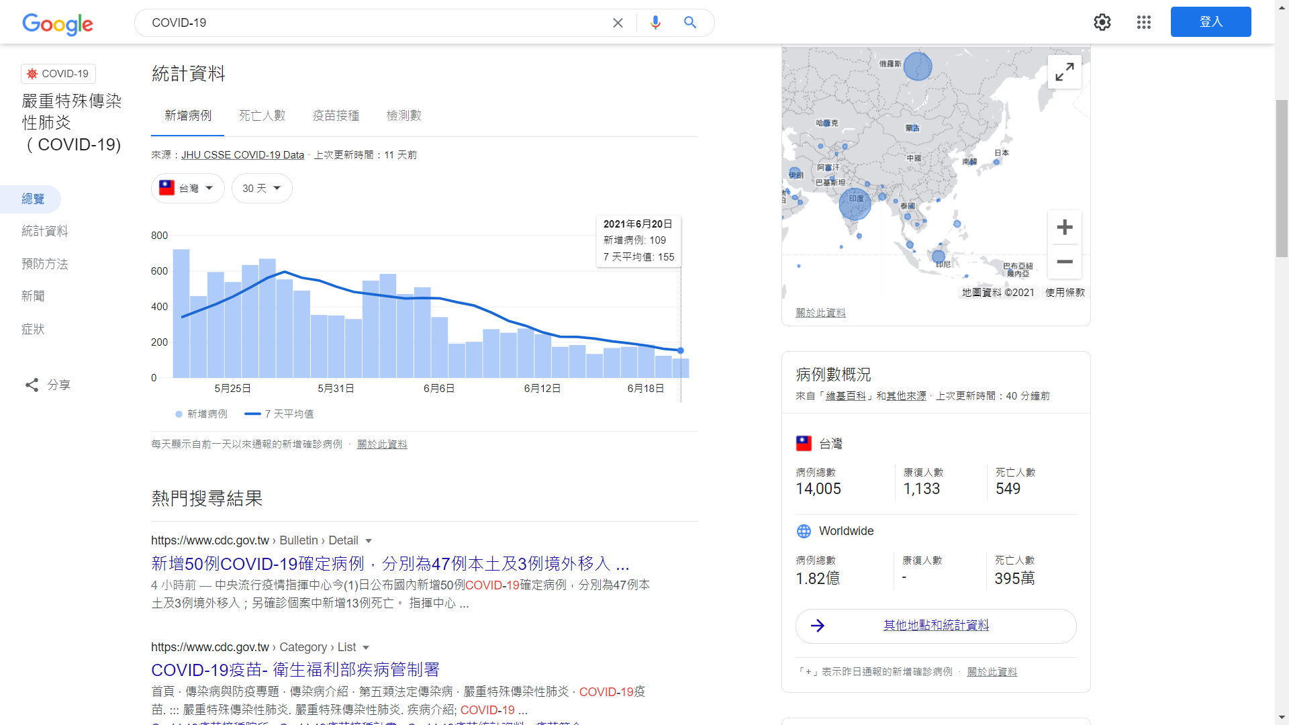Zoom in on the map
1289x725 pixels.
coord(1064,228)
